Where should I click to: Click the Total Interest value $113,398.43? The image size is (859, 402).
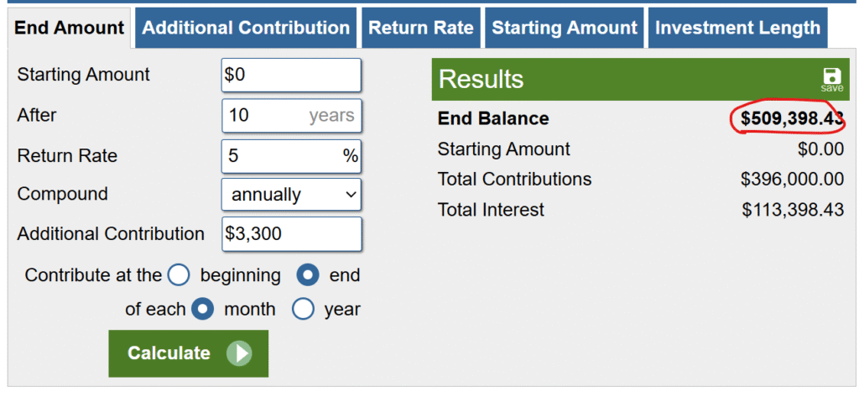coord(793,210)
